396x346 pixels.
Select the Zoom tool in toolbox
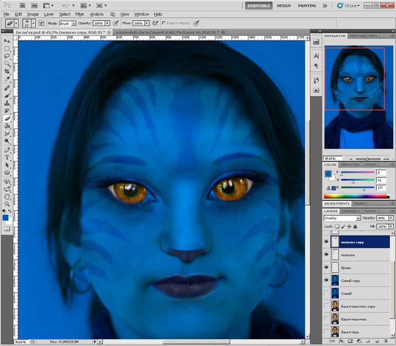click(7, 204)
